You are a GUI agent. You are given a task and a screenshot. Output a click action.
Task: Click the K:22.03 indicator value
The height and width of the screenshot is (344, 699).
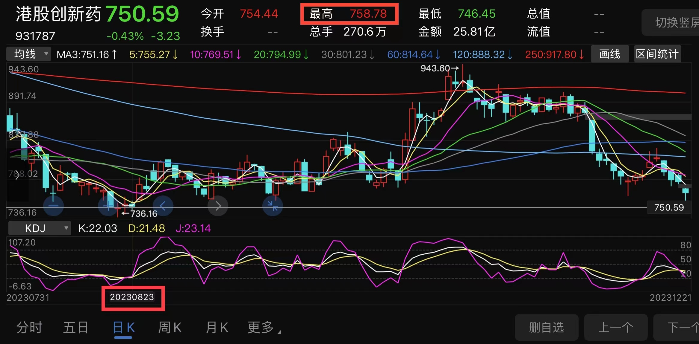[98, 228]
